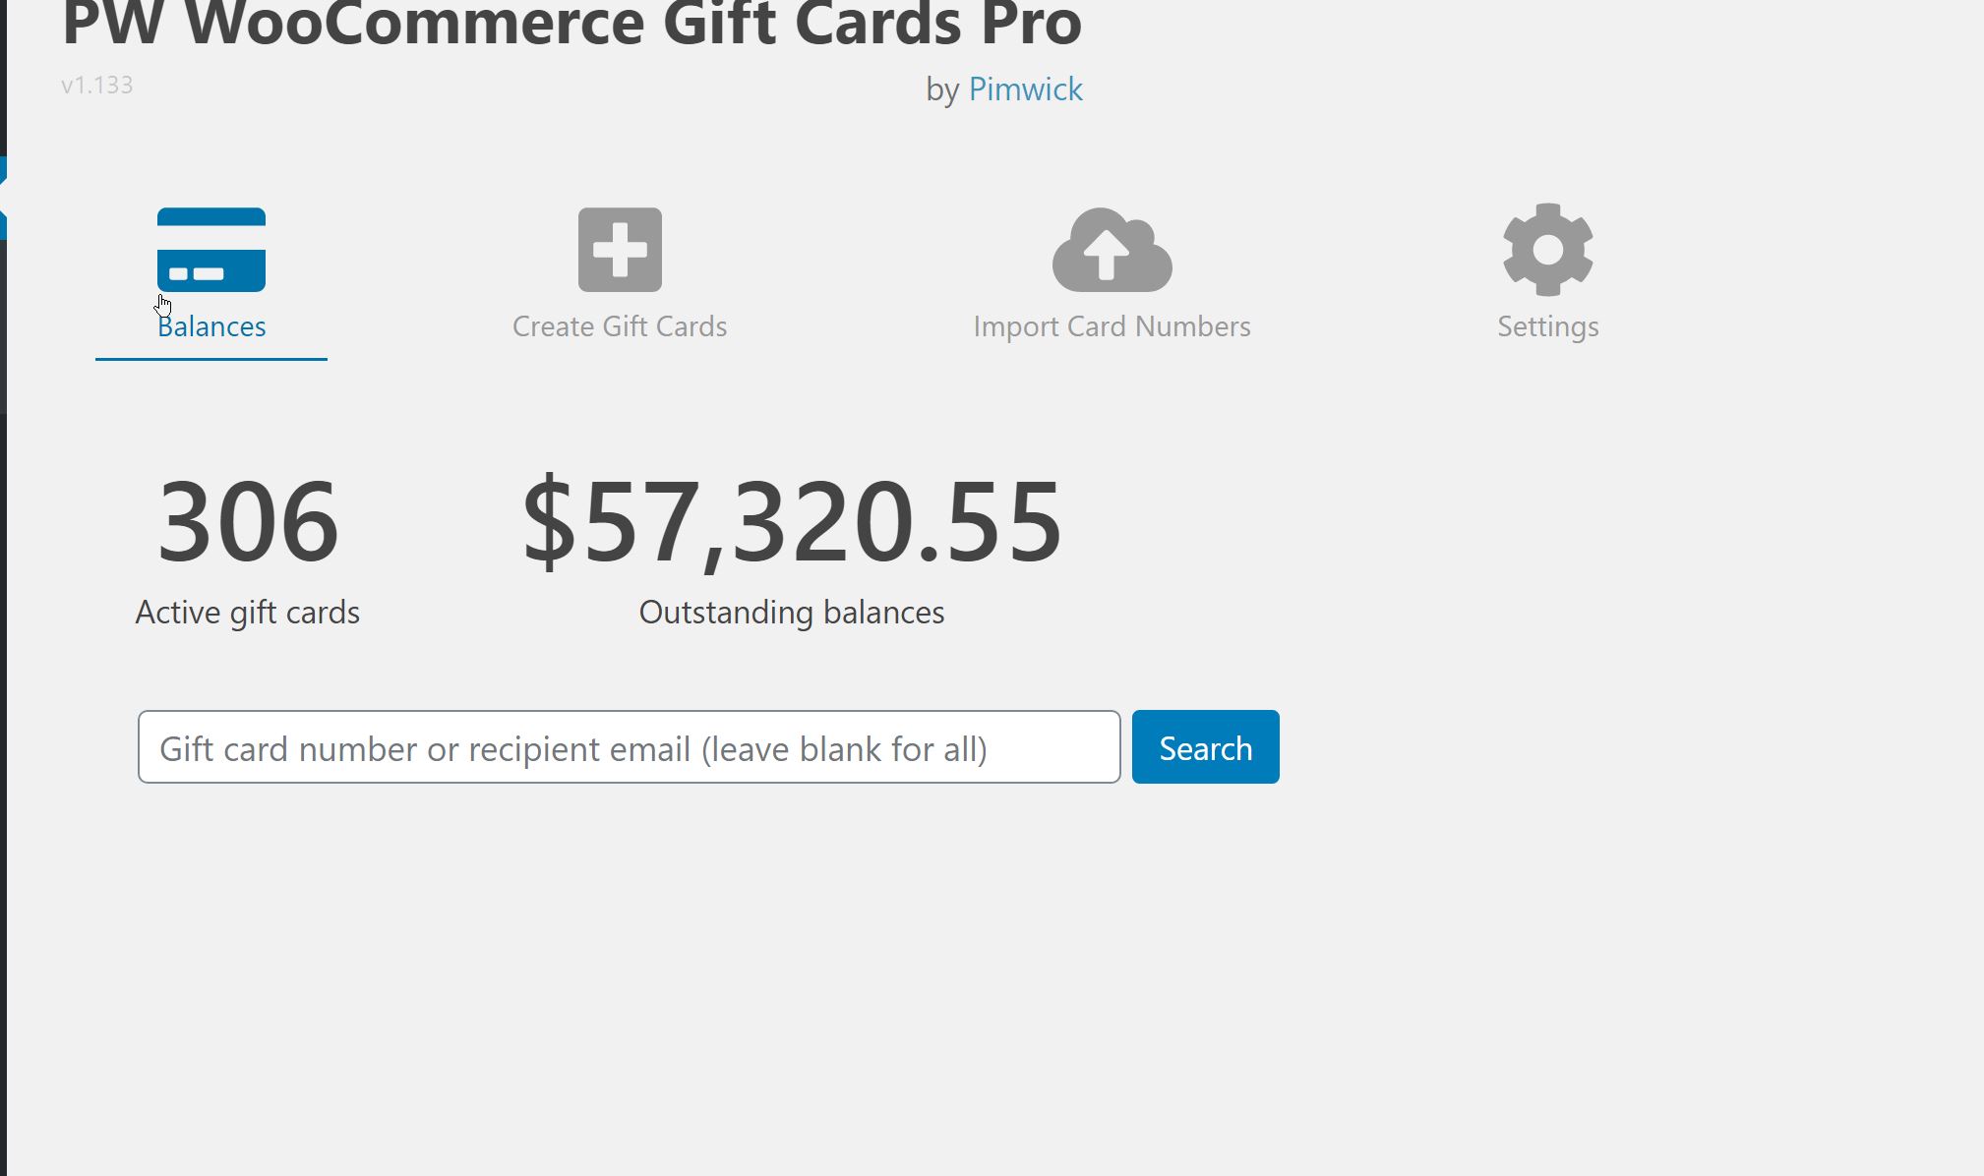Switch to Import Card Numbers label
The height and width of the screenshot is (1176, 1984).
[x=1112, y=326]
